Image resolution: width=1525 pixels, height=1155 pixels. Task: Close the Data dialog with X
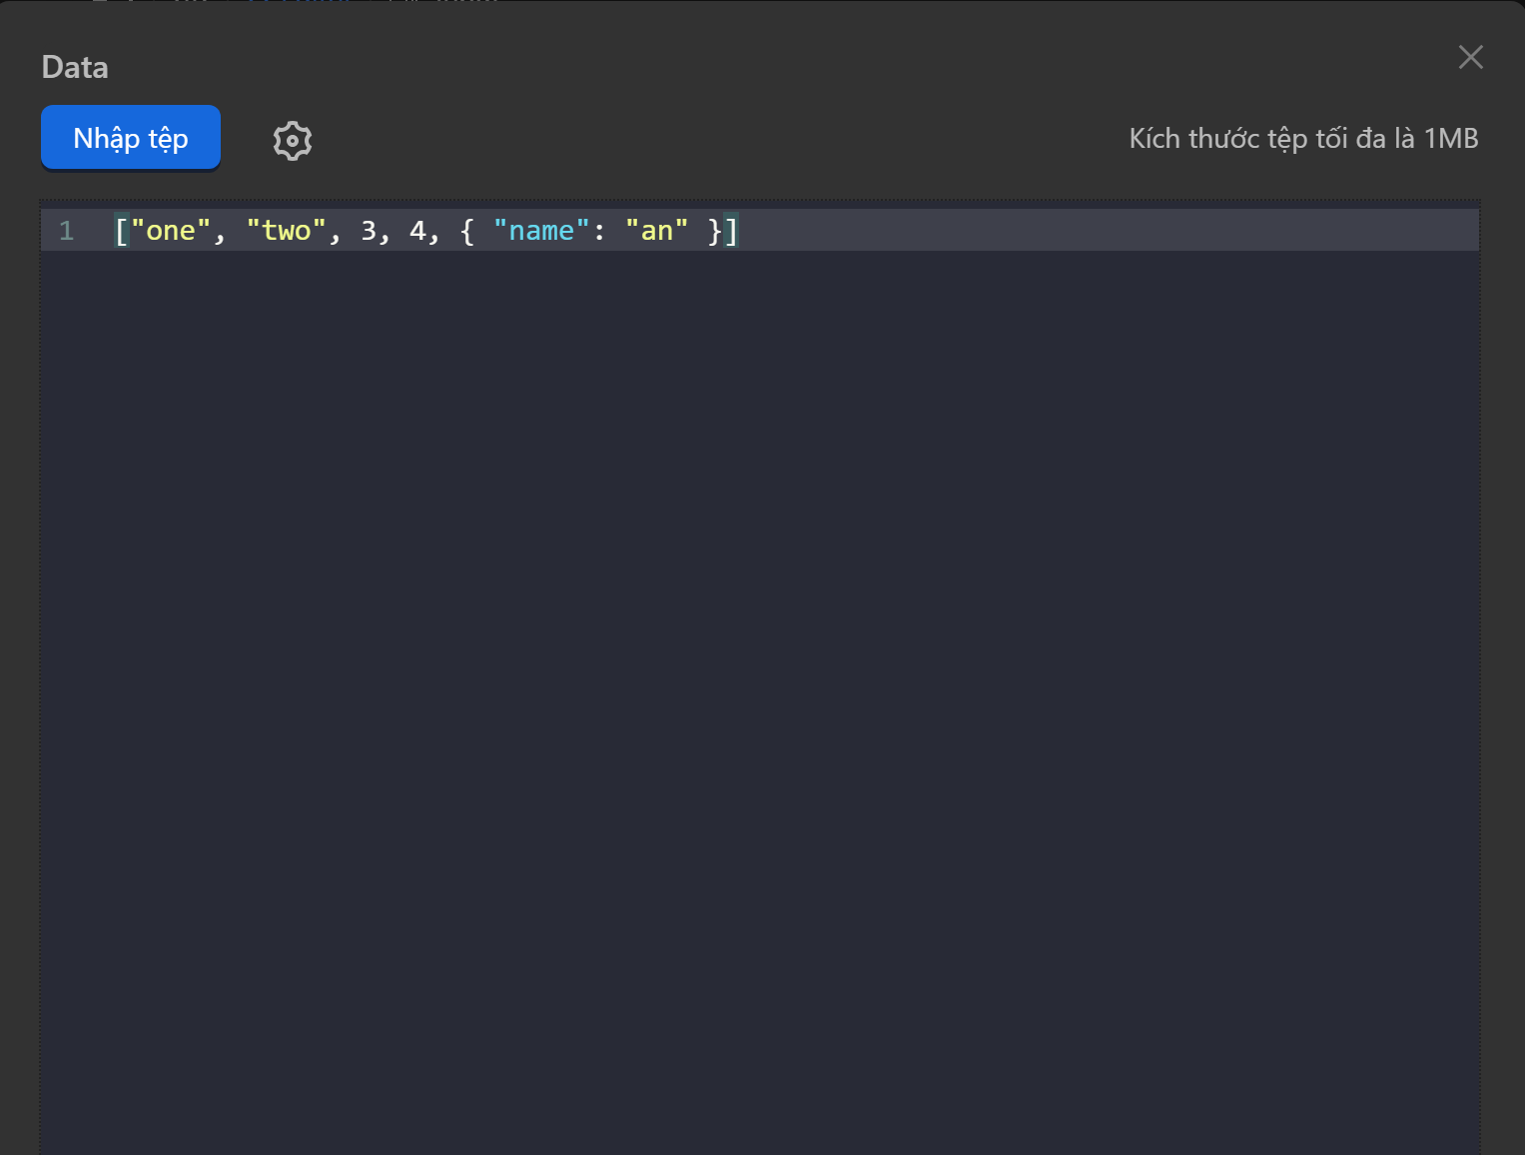[1470, 57]
